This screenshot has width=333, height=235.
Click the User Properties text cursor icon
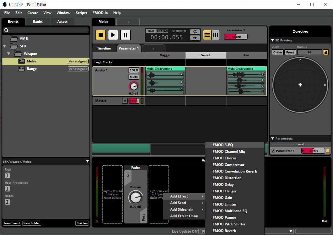[x=8, y=188]
